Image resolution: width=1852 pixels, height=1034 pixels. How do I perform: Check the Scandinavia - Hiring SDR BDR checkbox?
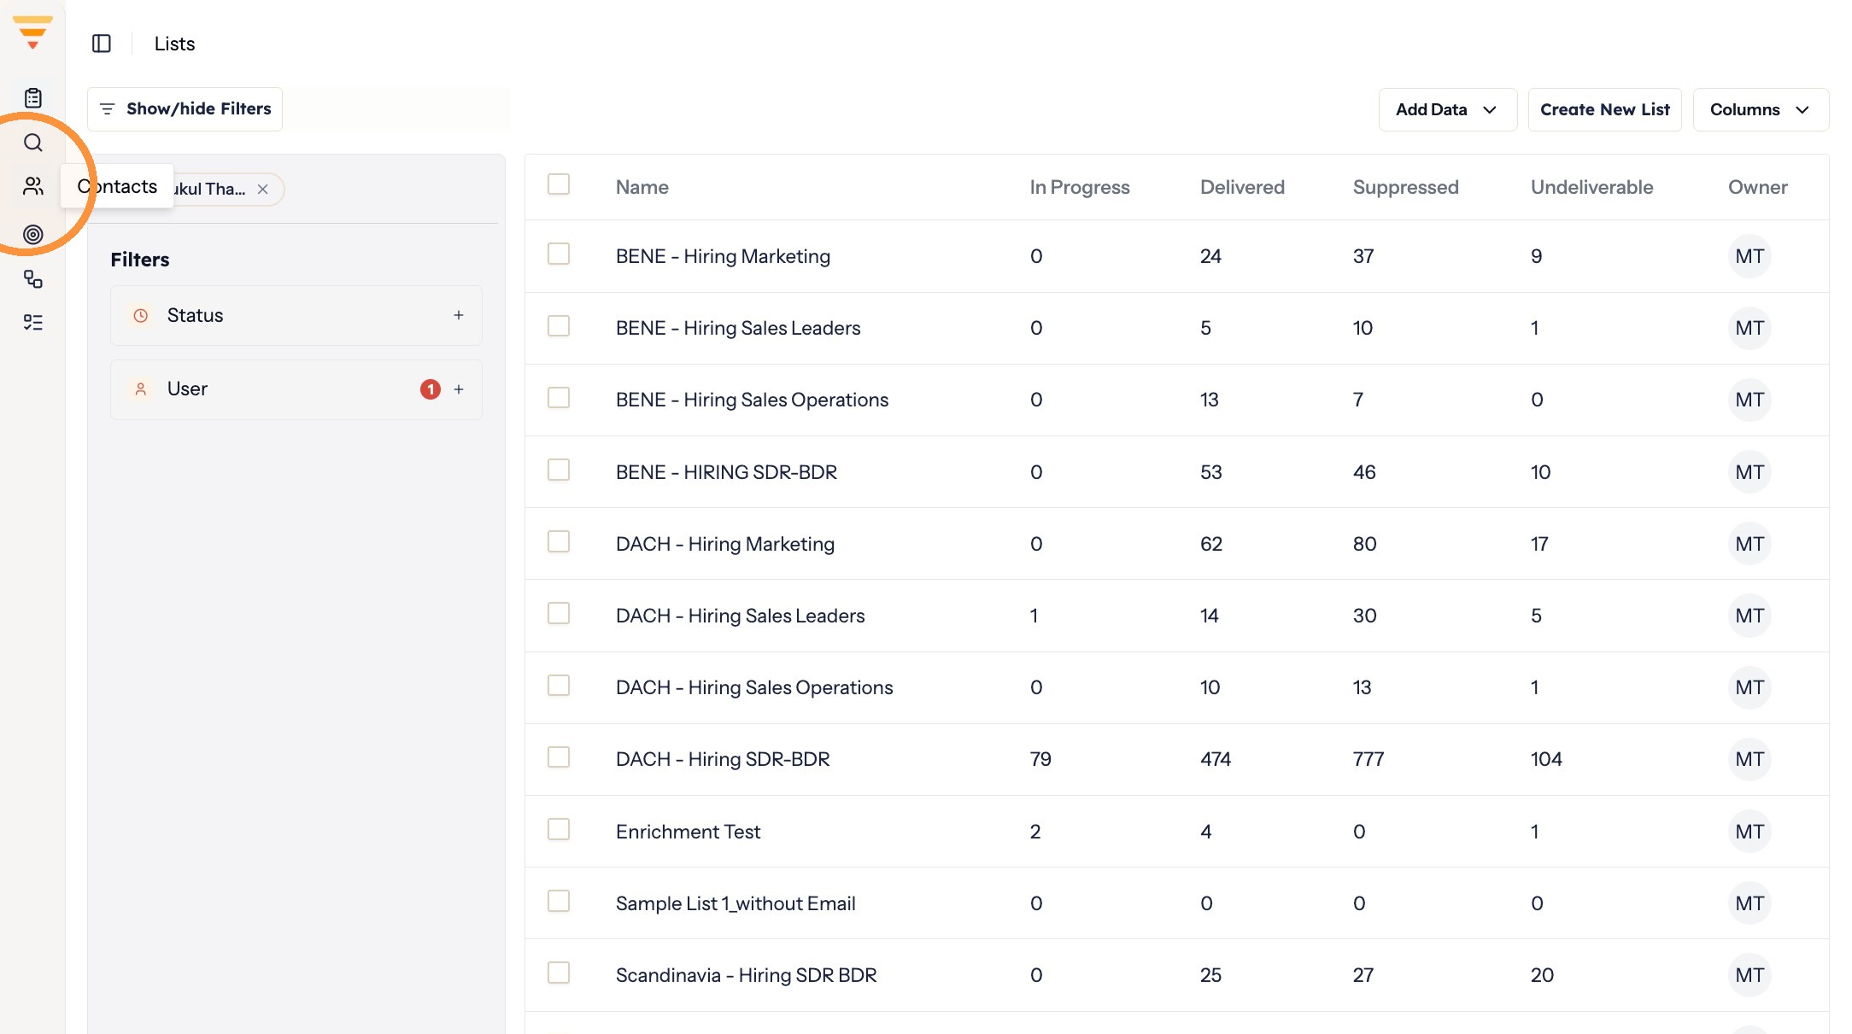tap(559, 973)
